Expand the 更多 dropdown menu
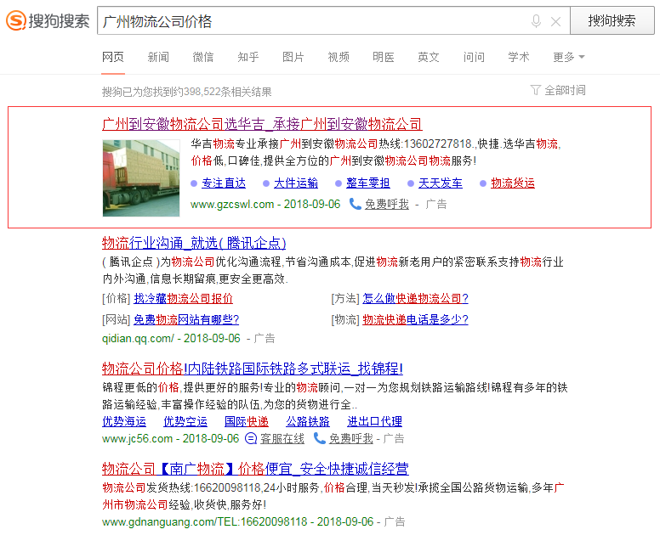The width and height of the screenshot is (660, 535). 569,57
